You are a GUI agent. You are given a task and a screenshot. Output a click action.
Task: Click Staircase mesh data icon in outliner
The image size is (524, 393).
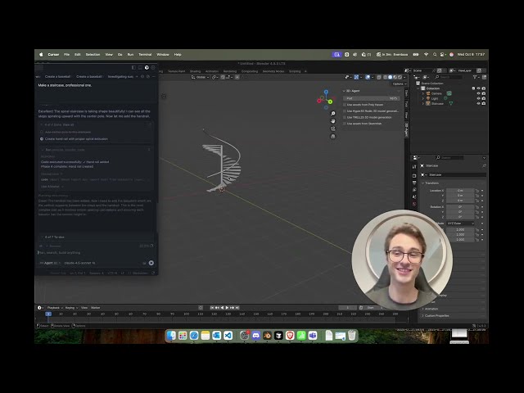451,104
